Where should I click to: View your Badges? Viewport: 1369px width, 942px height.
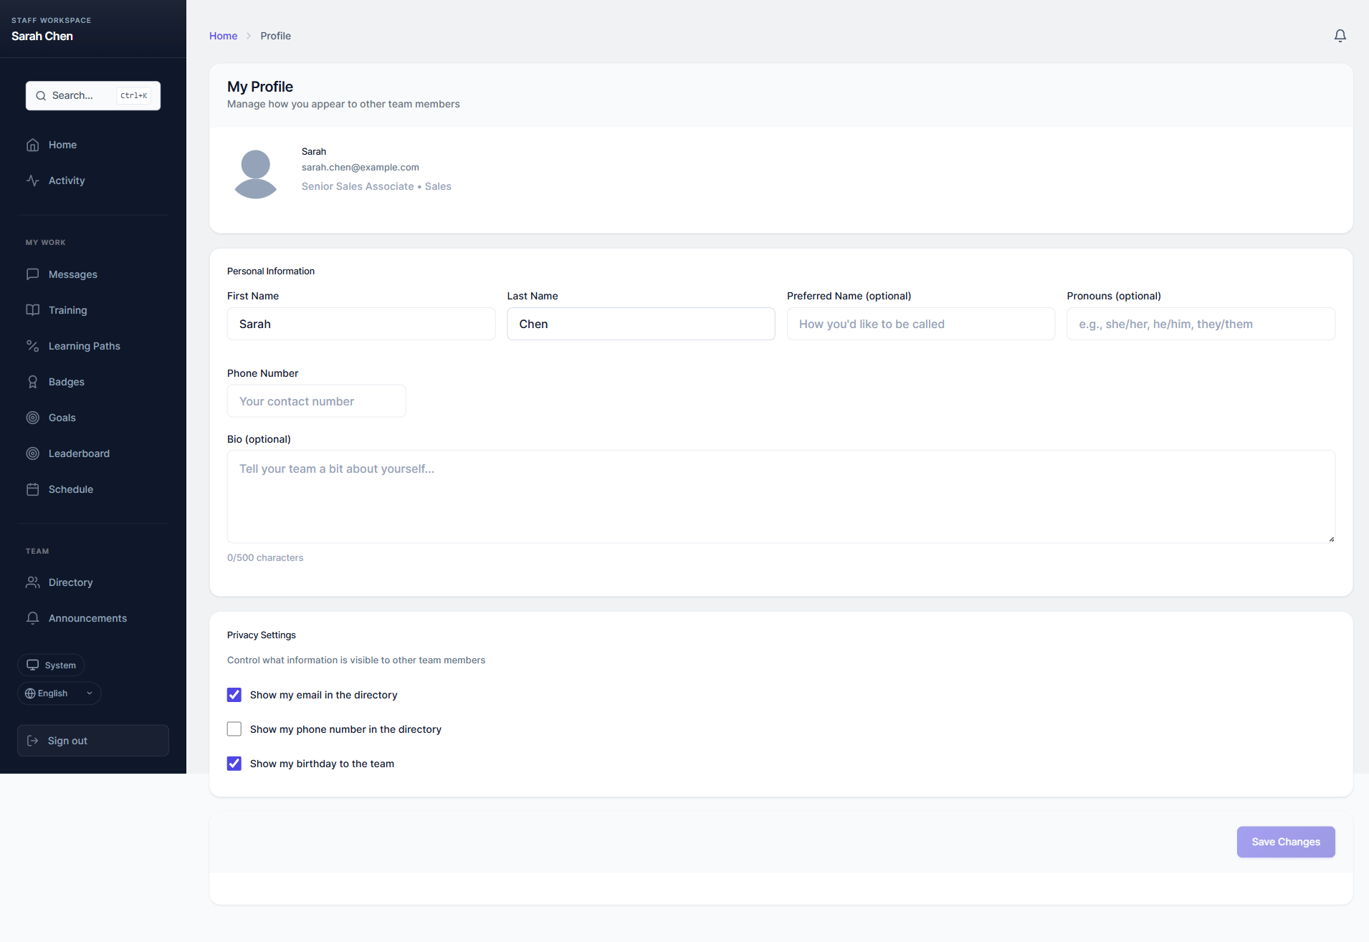click(66, 381)
